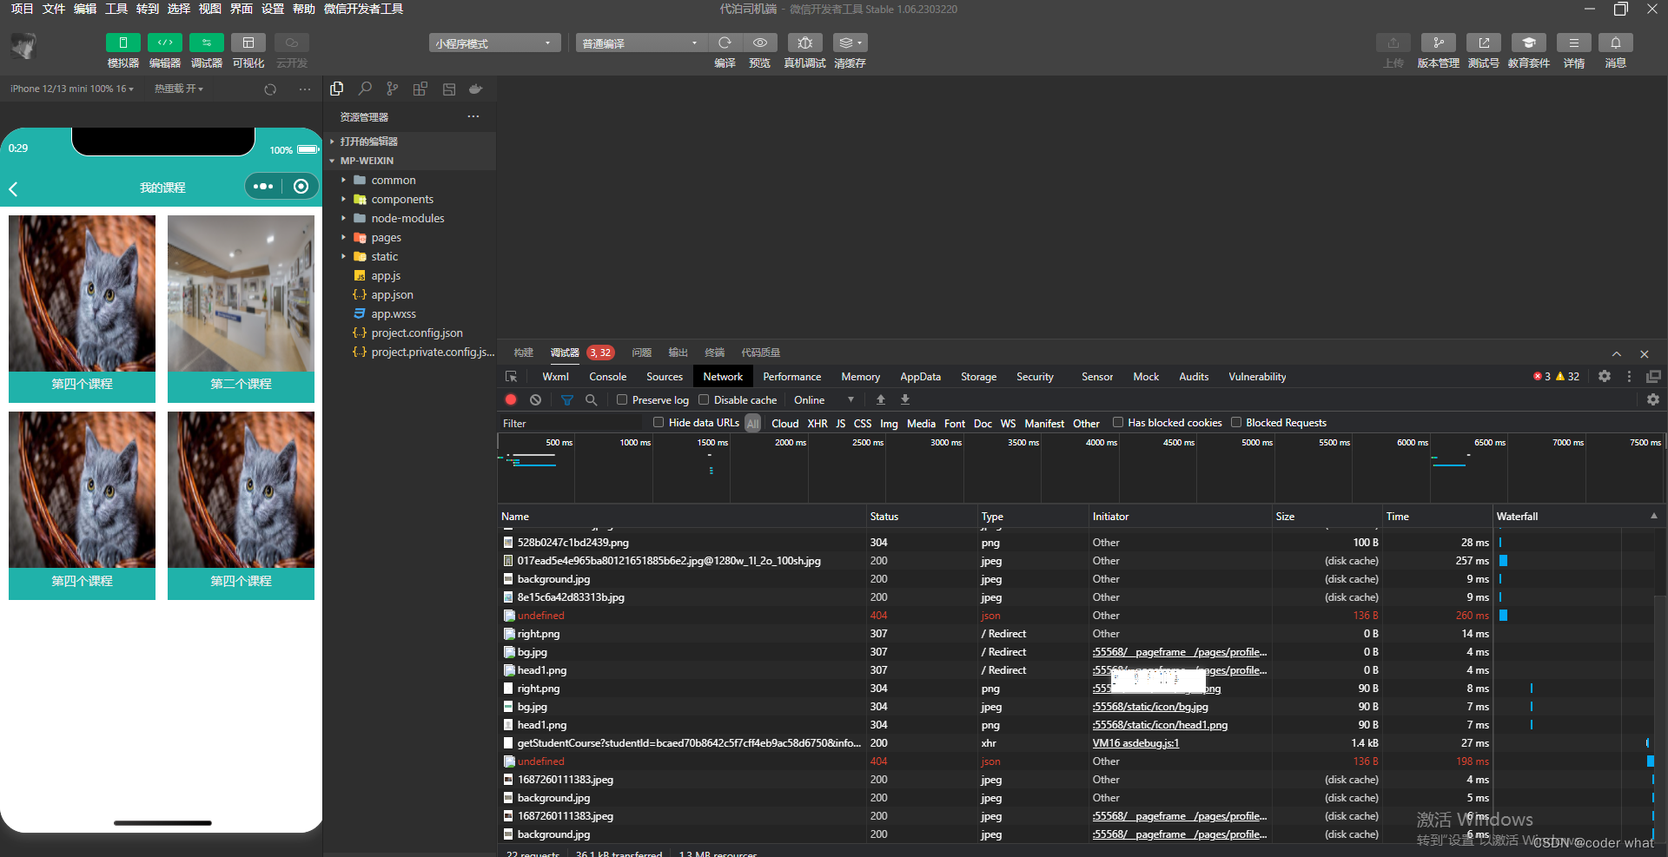Viewport: 1668px width, 857px height.
Task: Toggle the simulator (模拟器) panel button
Action: pyautogui.click(x=122, y=43)
